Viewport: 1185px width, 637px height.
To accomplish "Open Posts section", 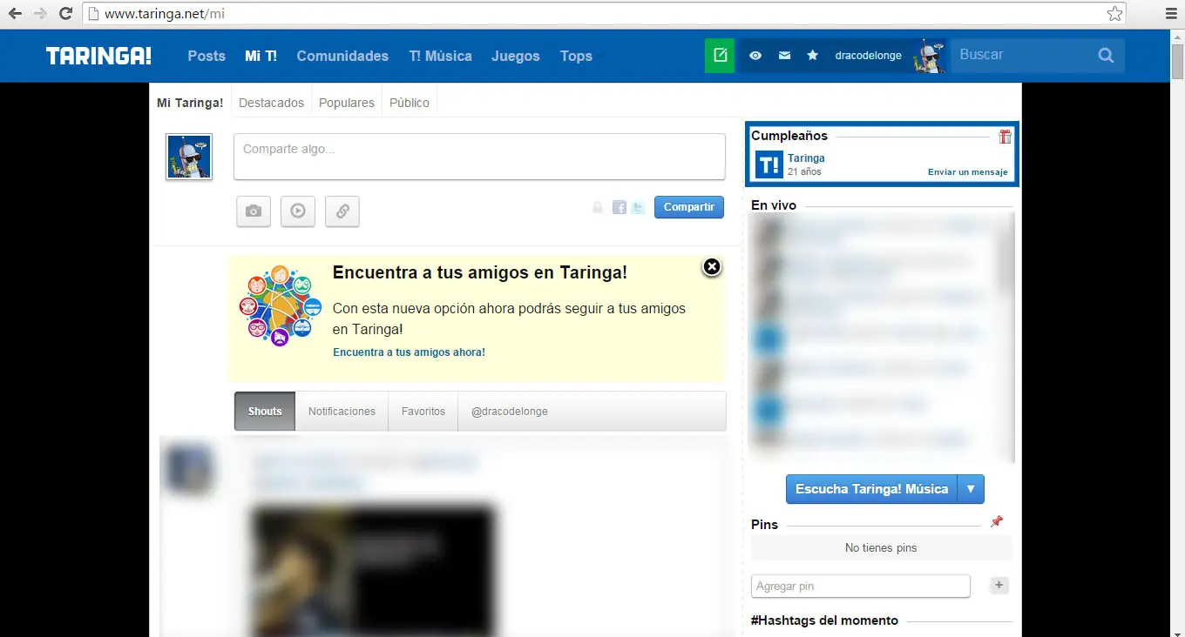I will pos(207,56).
